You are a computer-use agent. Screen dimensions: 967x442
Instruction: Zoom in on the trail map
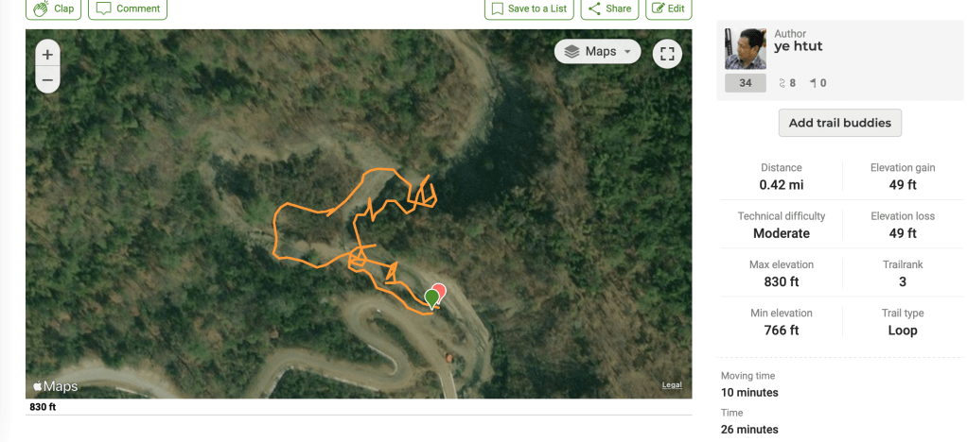click(x=47, y=55)
